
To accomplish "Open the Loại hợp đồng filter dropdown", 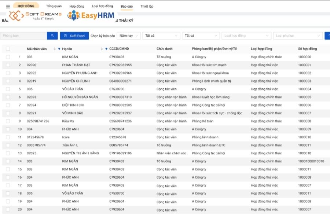I will [x=246, y=36].
